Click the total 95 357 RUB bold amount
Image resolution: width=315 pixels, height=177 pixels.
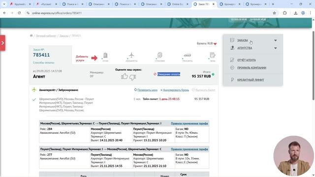[201, 76]
